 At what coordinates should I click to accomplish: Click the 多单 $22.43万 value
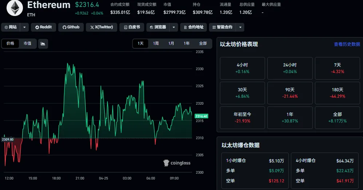pos(345,171)
